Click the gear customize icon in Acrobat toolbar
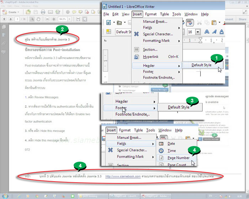Image resolution: width=249 pixels, height=199 pixels. point(68,12)
